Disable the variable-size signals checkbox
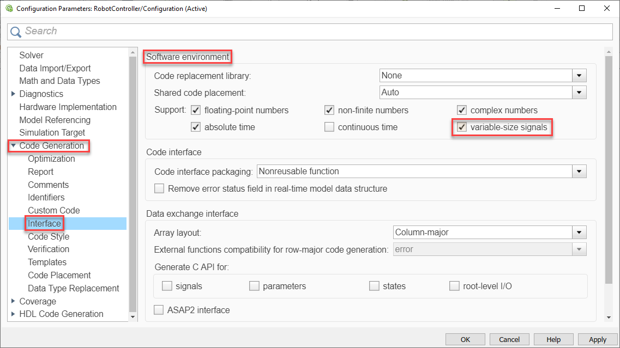This screenshot has height=348, width=620. point(462,127)
